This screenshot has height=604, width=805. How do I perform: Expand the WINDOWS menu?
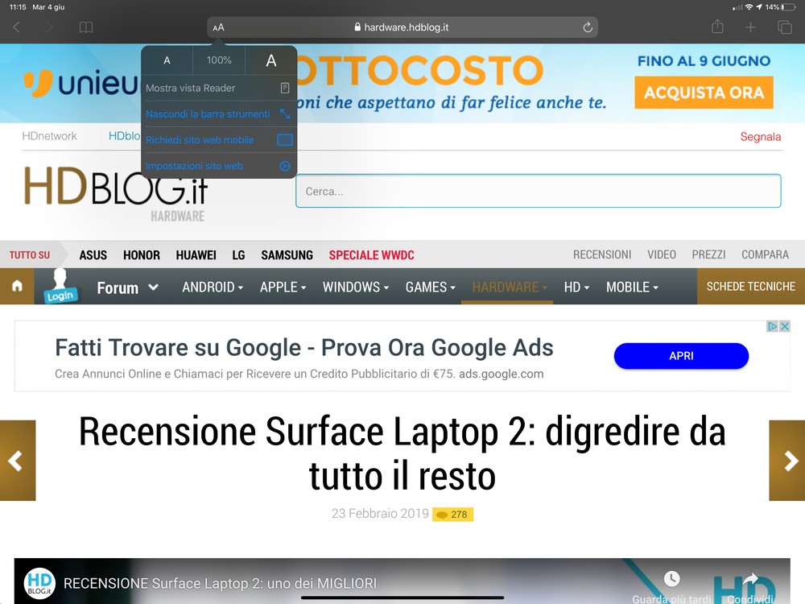[356, 288]
